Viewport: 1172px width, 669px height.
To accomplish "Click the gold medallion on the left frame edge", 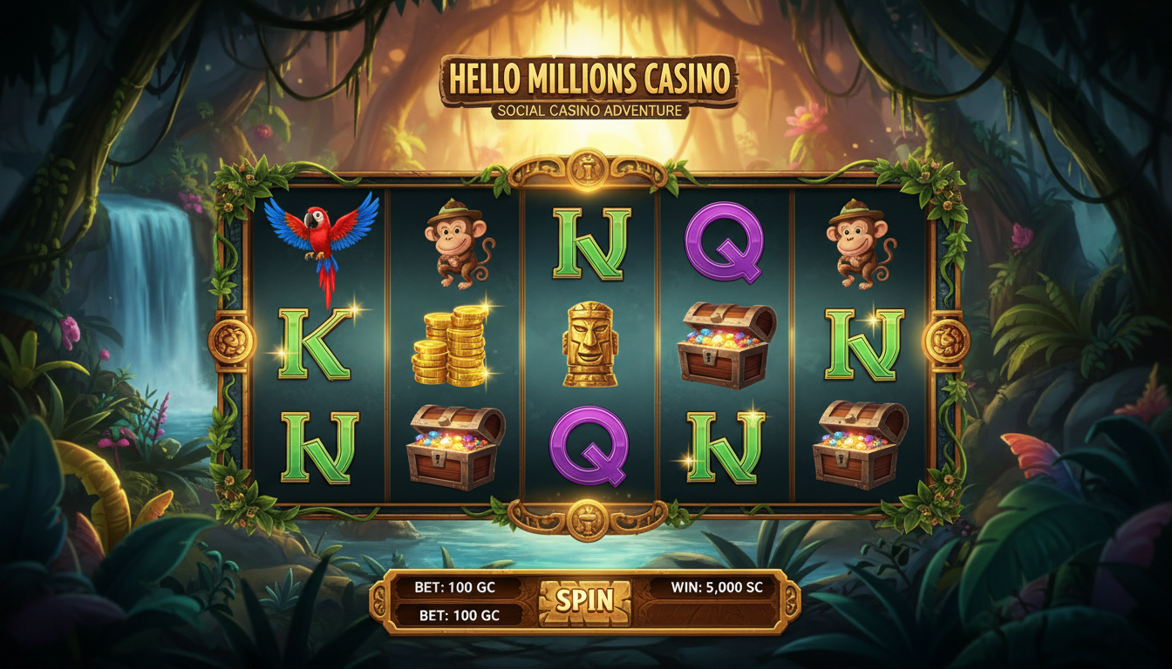I will pyautogui.click(x=233, y=341).
